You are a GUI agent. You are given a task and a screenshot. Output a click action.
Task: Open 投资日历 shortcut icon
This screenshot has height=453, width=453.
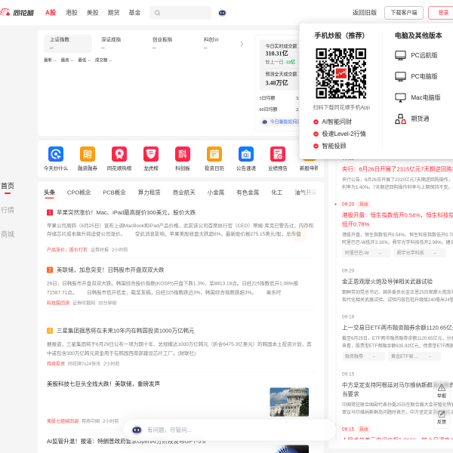214,154
